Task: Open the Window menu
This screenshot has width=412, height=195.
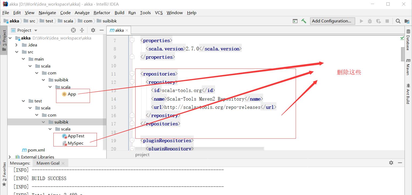Action: click(175, 13)
